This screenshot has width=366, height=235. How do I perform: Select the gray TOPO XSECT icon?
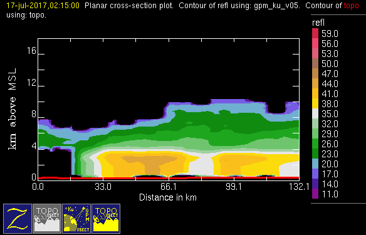click(47, 219)
